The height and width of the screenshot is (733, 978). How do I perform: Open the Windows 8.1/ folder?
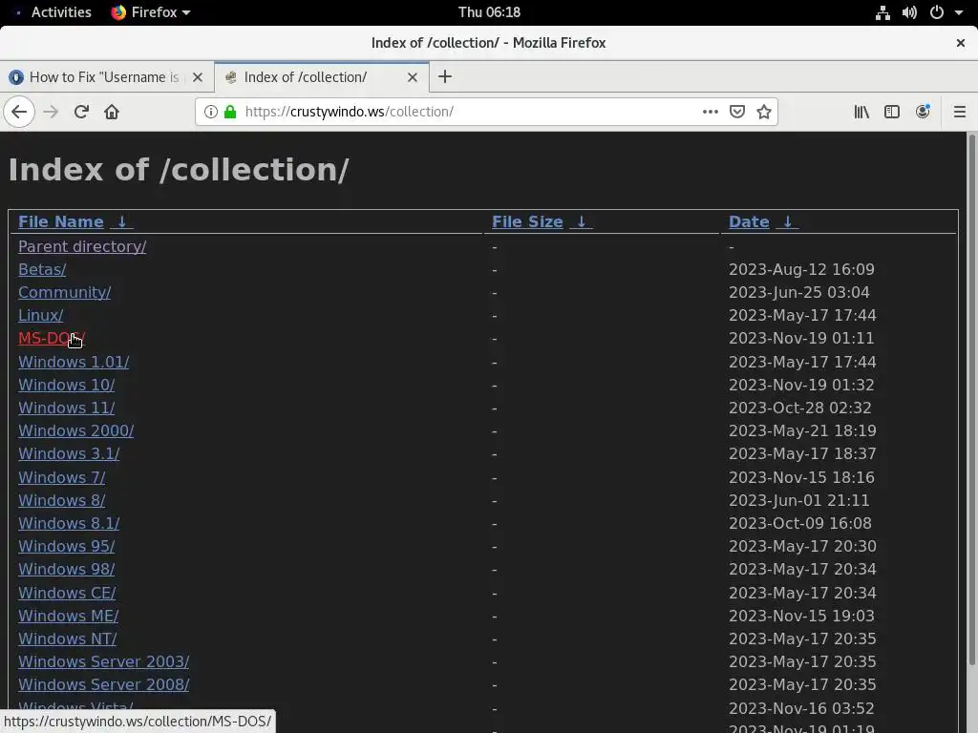pos(69,524)
